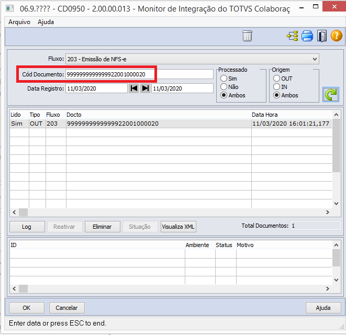Jump to first date arrow button
The image size is (346, 335).
pos(134,88)
